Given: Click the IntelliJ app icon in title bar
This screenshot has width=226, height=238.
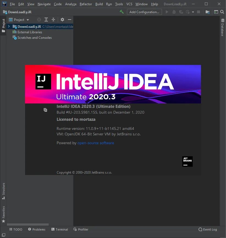Looking at the screenshot, I should point(4,4).
